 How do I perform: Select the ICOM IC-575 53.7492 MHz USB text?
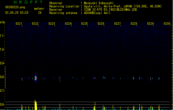[x=110, y=10]
